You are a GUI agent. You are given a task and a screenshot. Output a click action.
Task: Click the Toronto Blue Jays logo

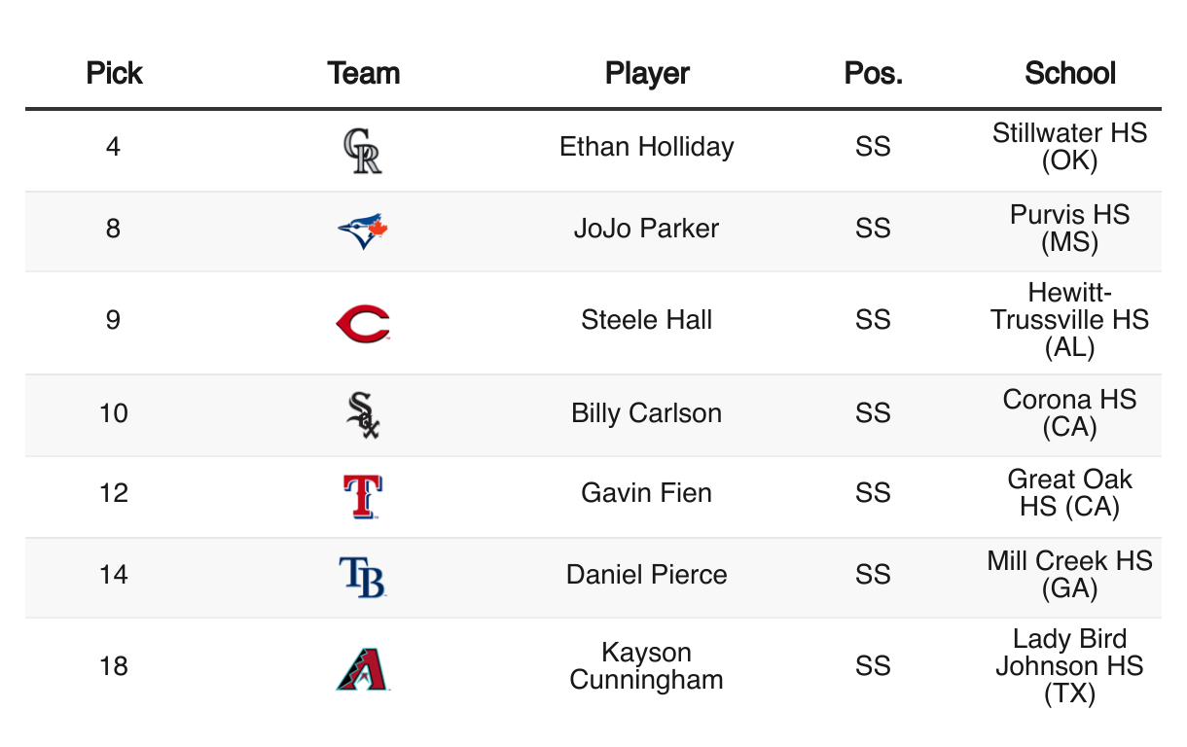click(x=363, y=231)
